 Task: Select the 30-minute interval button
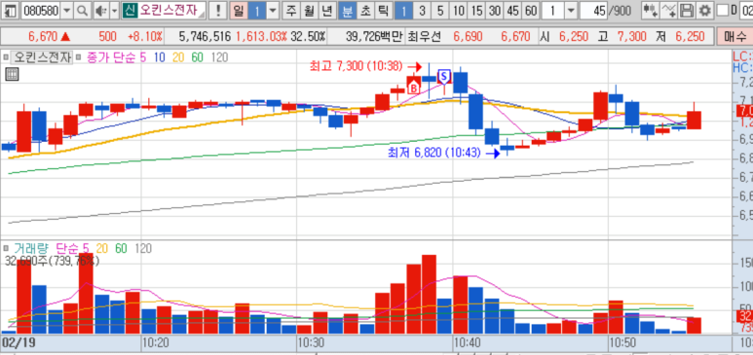pyautogui.click(x=495, y=11)
